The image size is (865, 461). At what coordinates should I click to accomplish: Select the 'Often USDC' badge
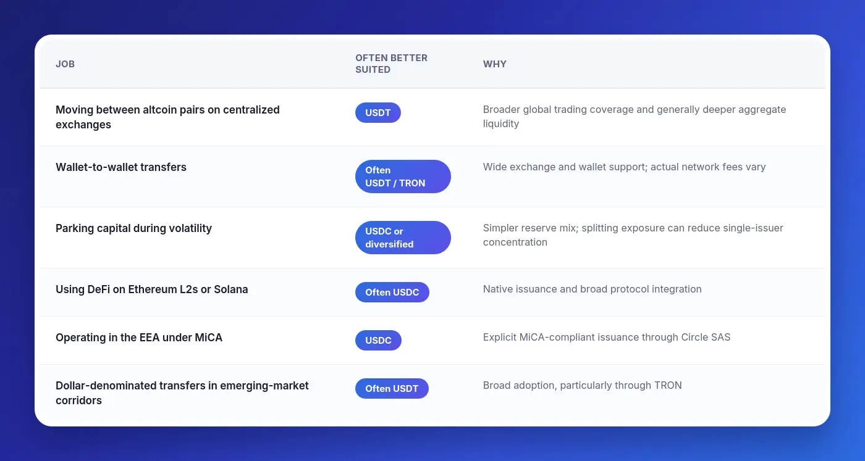[392, 293]
